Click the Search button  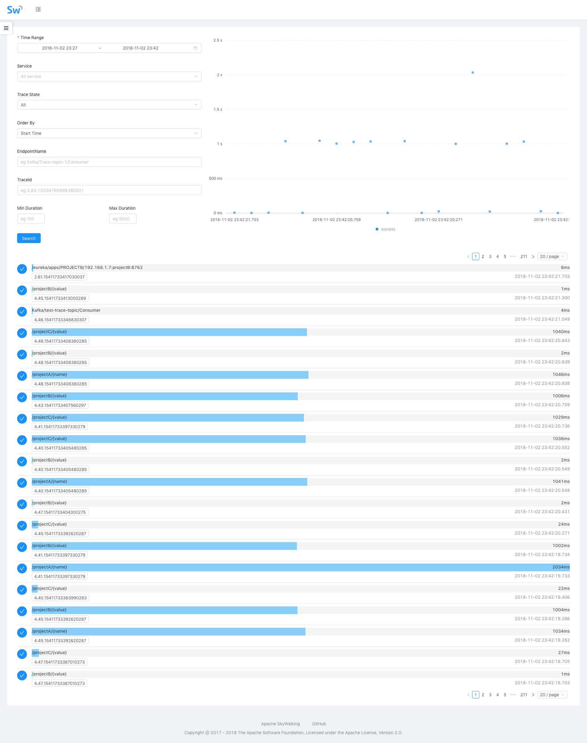[x=29, y=238]
